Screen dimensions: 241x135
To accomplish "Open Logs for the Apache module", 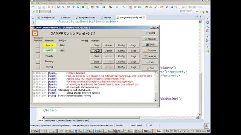I will pyautogui.click(x=133, y=45).
